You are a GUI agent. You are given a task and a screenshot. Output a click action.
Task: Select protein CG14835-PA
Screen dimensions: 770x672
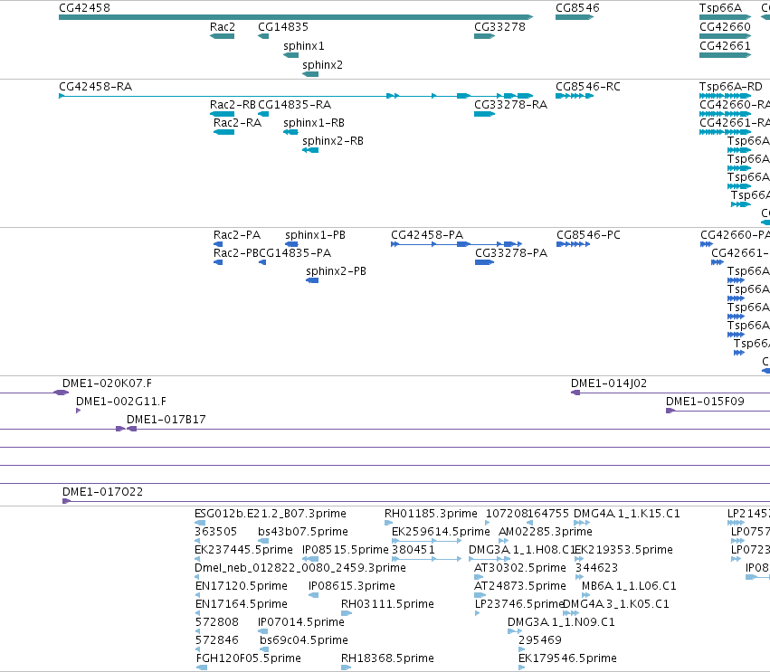(262, 262)
